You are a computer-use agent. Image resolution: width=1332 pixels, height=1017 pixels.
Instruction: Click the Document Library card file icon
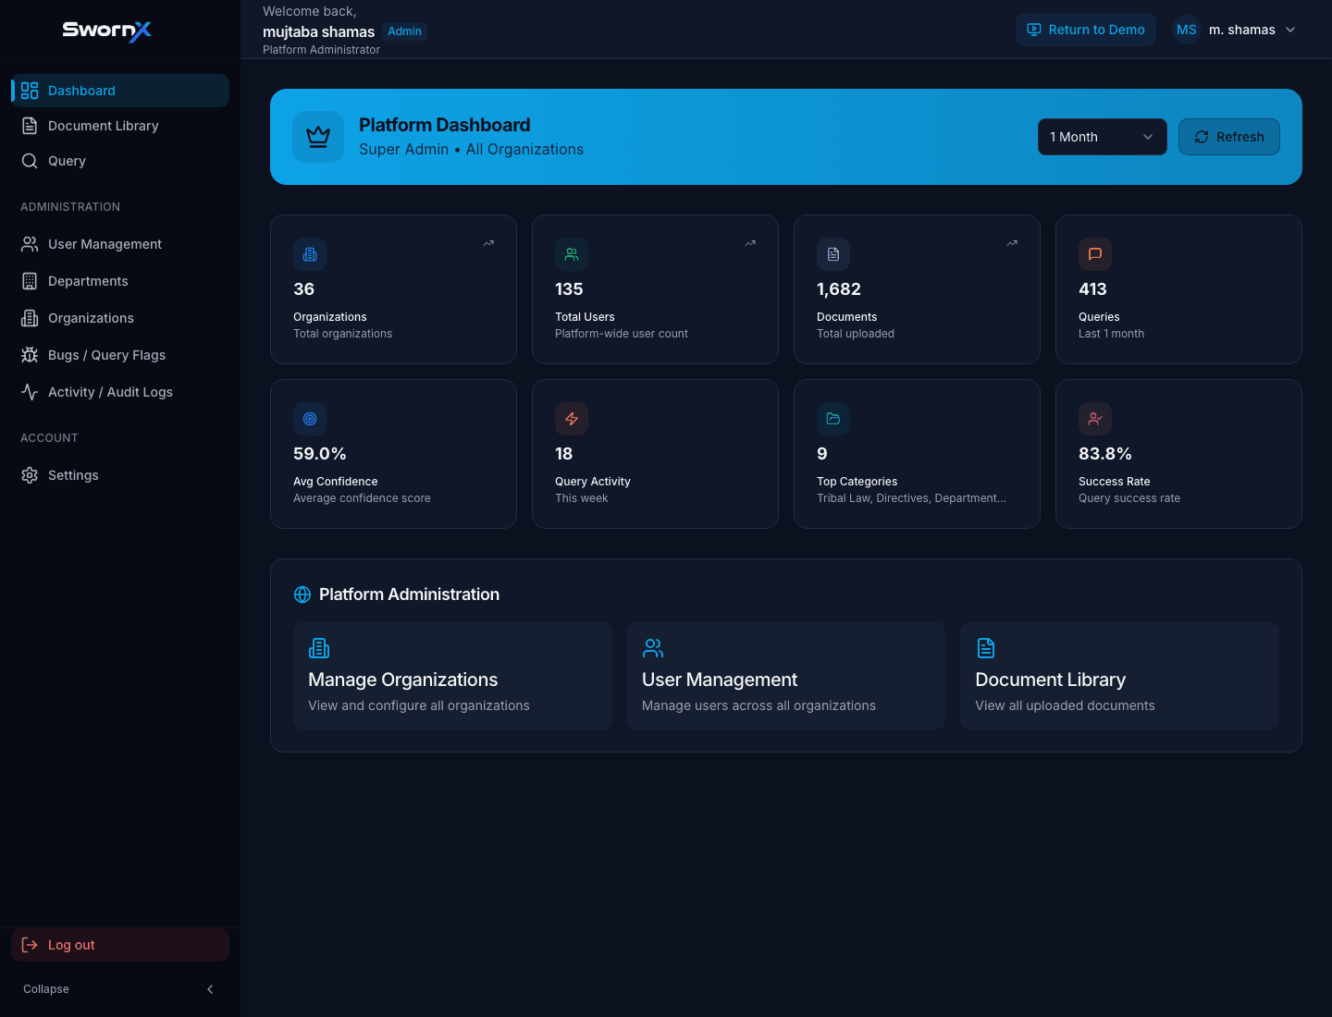click(x=986, y=648)
